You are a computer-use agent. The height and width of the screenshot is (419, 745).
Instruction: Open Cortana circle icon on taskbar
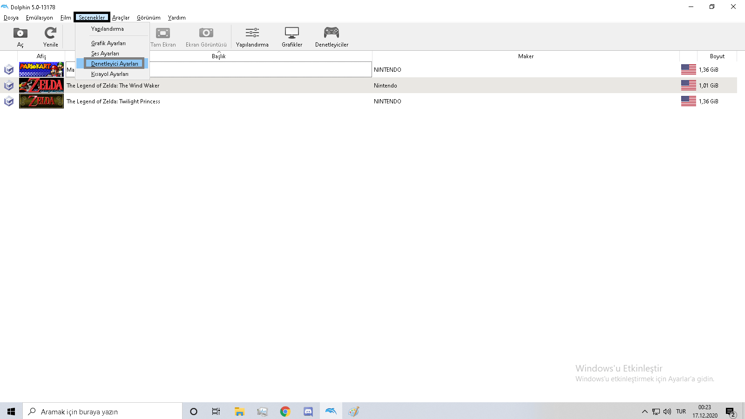tap(194, 411)
